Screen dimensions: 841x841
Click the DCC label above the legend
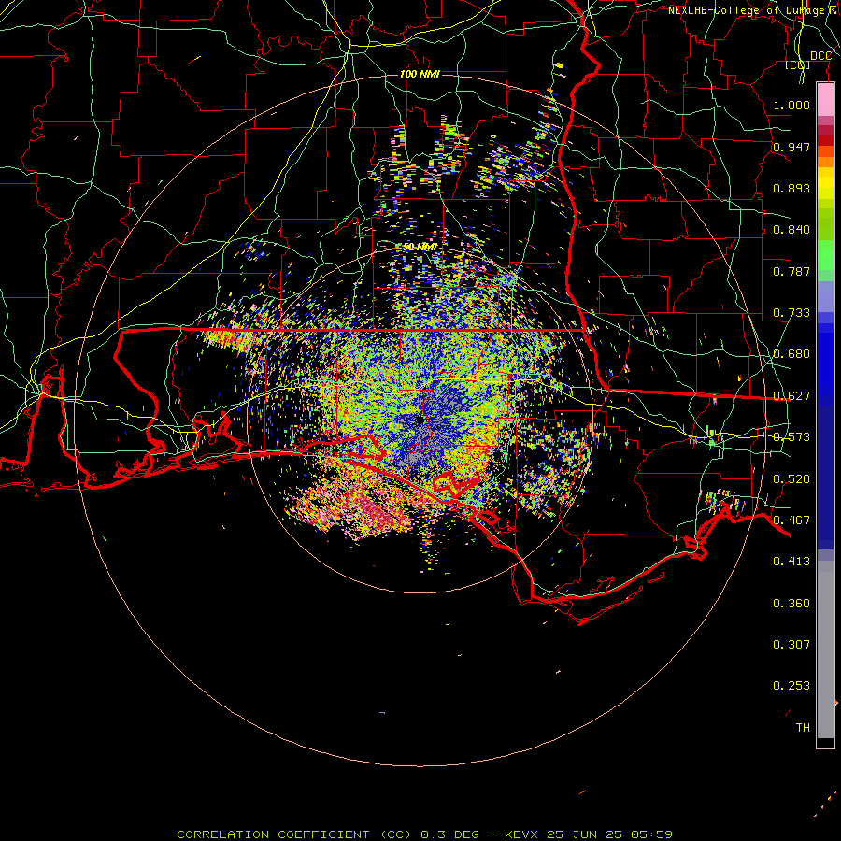tap(820, 56)
